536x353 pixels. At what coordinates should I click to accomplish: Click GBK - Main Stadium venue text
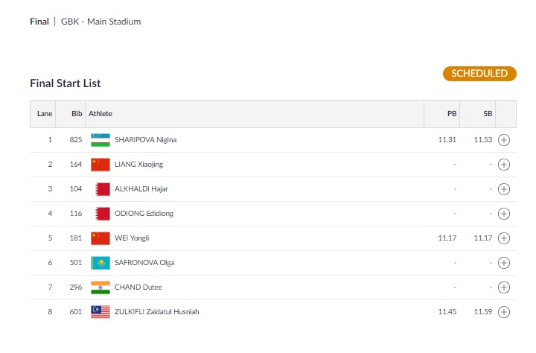100,22
